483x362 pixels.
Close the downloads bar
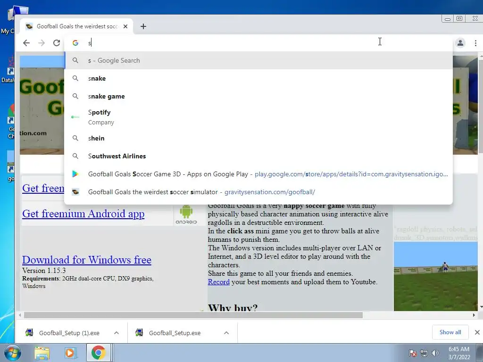pos(477,332)
